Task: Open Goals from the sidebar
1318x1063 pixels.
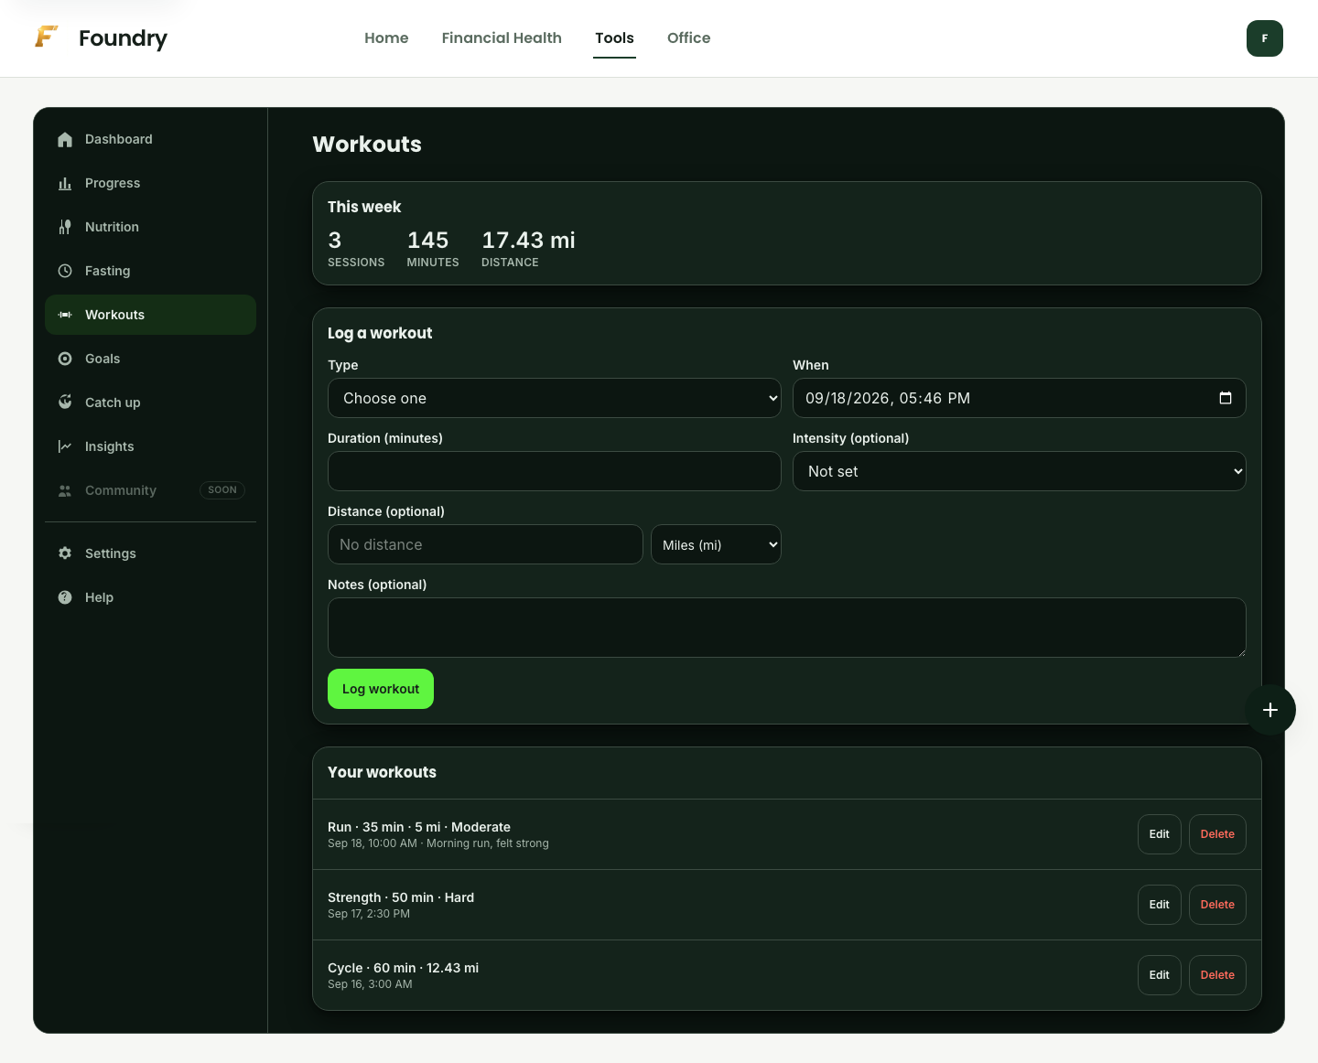Action: click(x=150, y=359)
